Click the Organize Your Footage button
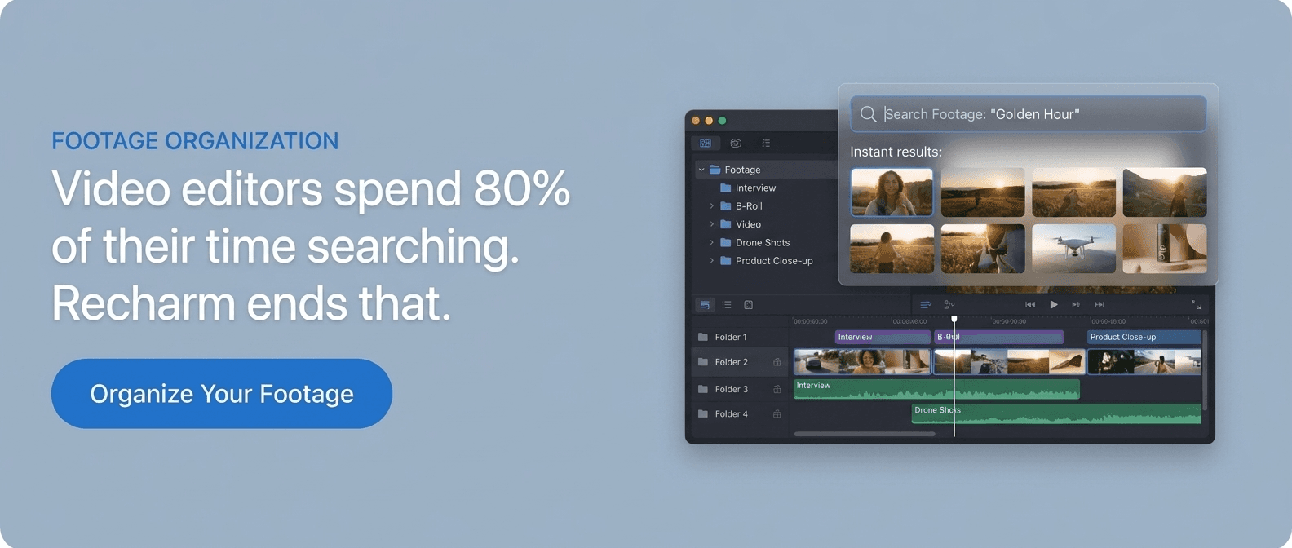The width and height of the screenshot is (1292, 548). [222, 393]
